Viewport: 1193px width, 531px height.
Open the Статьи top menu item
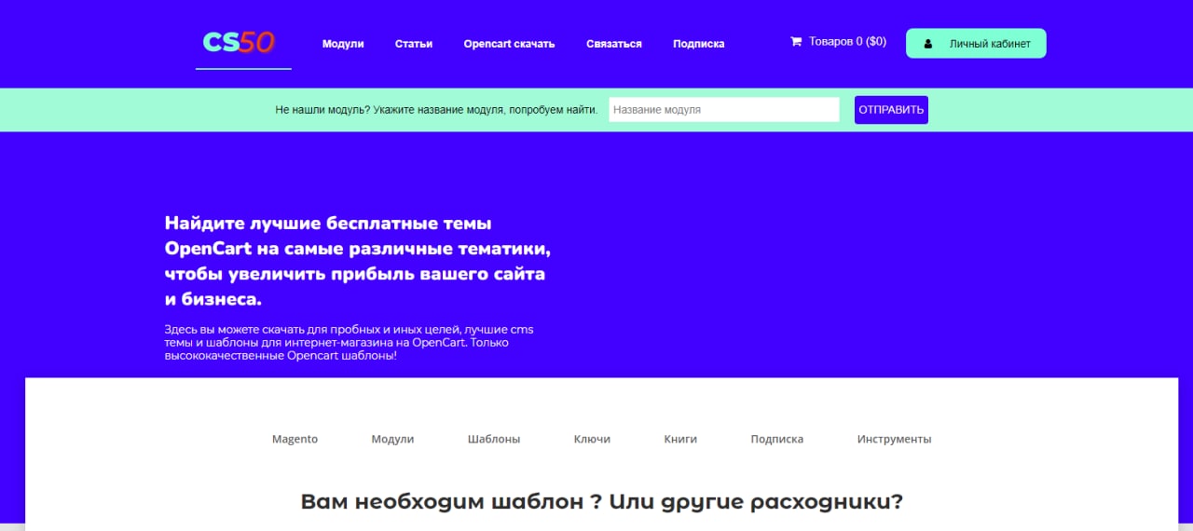(414, 44)
